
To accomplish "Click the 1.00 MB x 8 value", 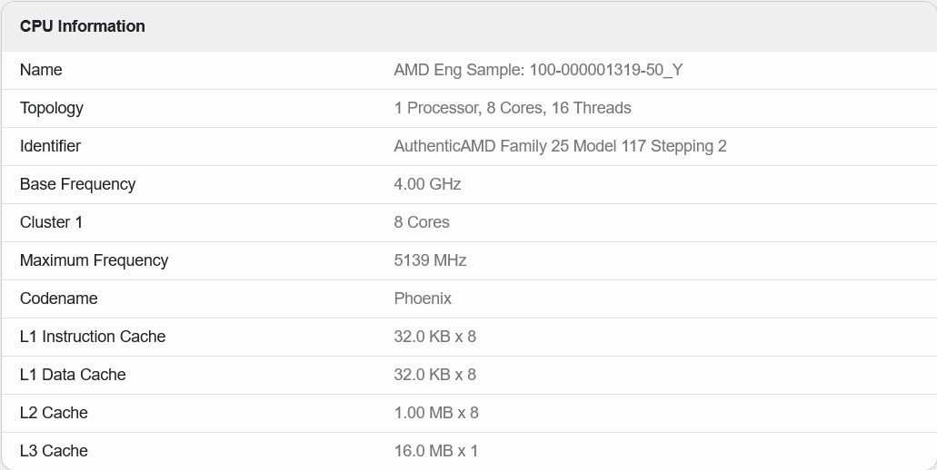I will (x=436, y=413).
